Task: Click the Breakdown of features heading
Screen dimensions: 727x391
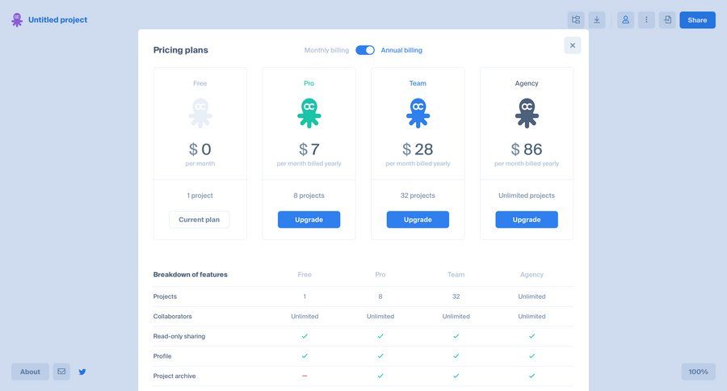Action: 190,275
